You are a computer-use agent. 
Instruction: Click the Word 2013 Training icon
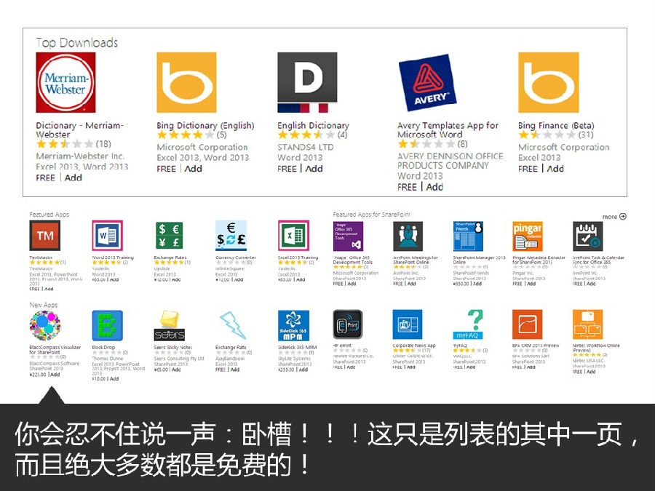click(x=108, y=236)
